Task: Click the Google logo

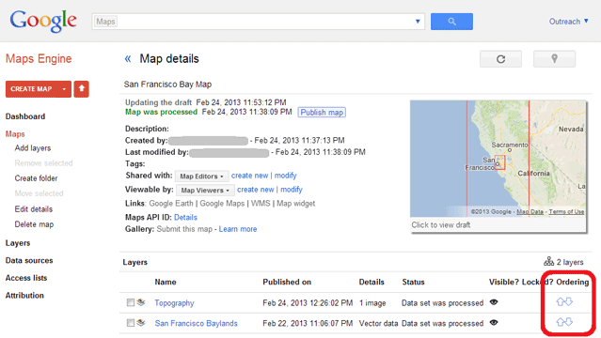Action: (x=43, y=21)
